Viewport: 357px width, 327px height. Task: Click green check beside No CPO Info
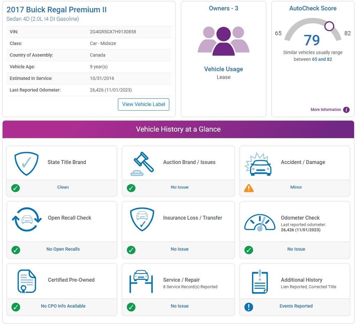[16, 307]
